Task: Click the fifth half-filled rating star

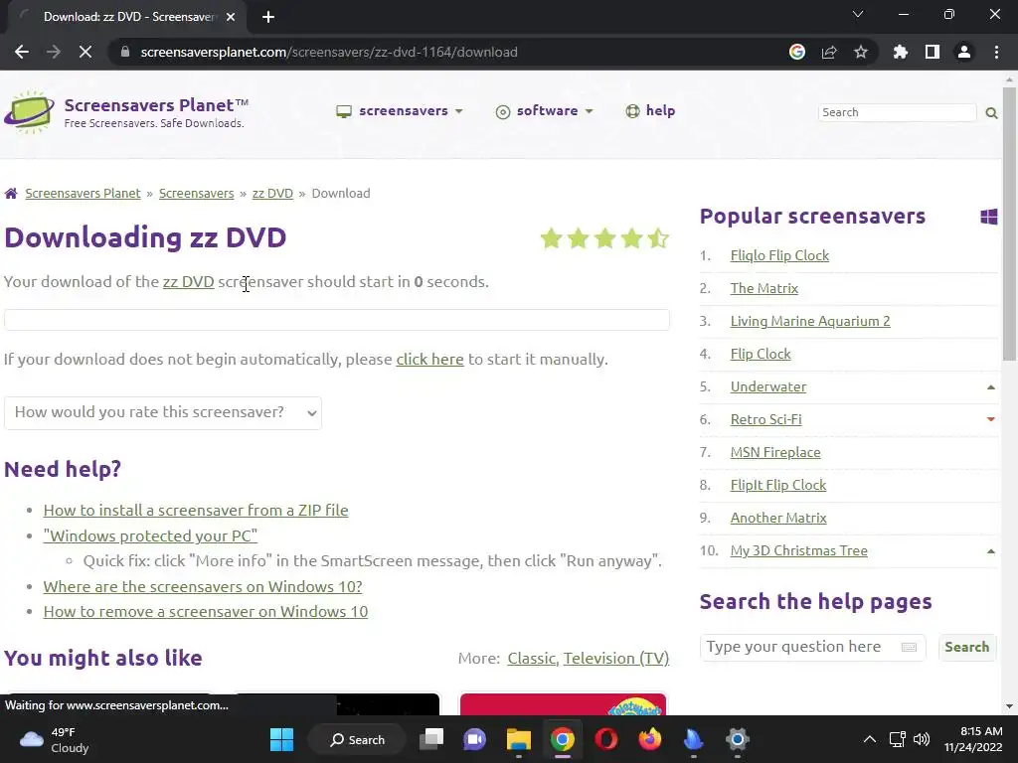Action: tap(658, 238)
